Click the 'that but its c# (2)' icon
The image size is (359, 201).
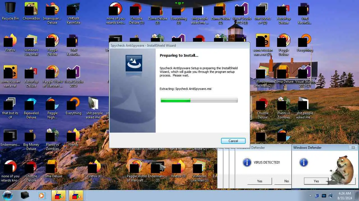point(263,13)
